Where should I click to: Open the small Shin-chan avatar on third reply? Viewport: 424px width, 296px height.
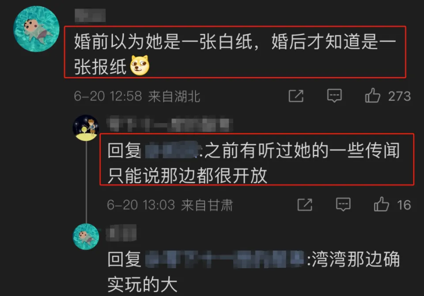tap(86, 236)
